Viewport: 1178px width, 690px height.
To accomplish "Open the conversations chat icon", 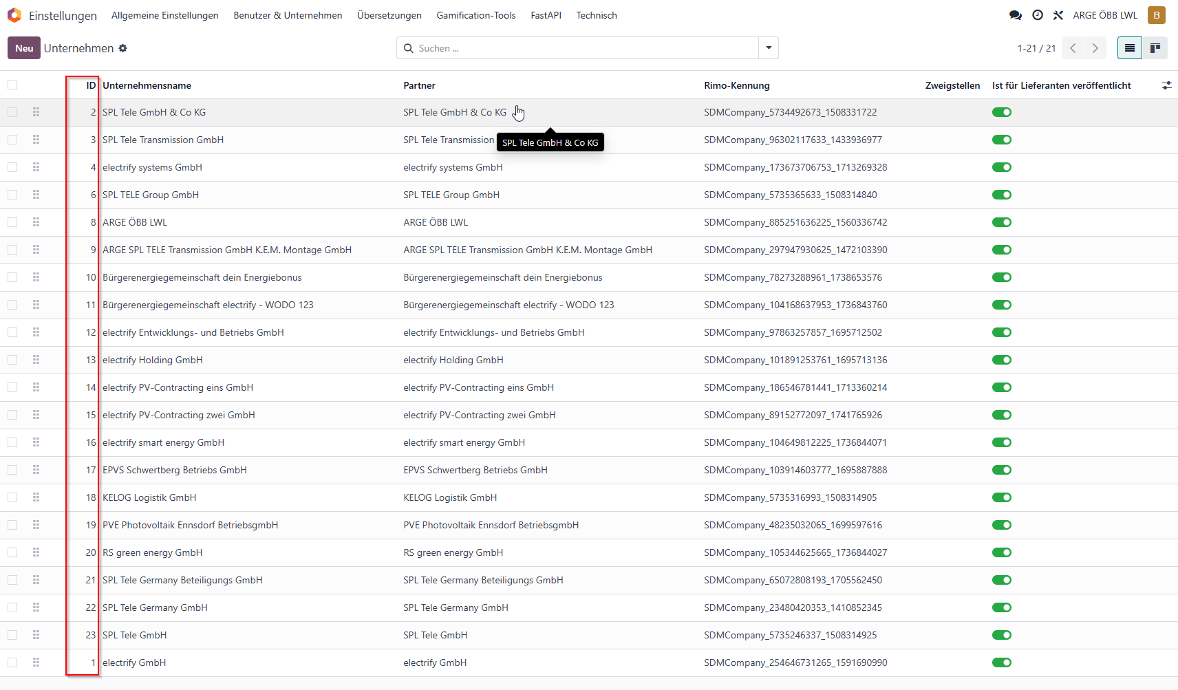I will click(x=1015, y=15).
